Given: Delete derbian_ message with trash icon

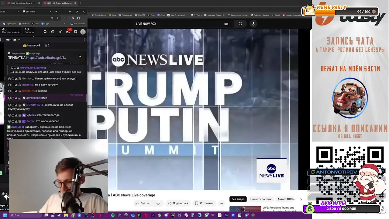Looking at the screenshot, I should click(19, 78).
